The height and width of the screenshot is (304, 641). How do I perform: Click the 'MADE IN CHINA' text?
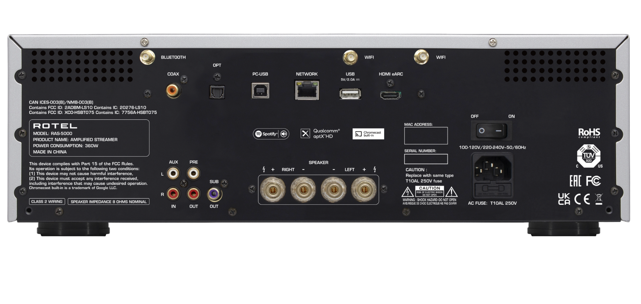tap(50, 152)
